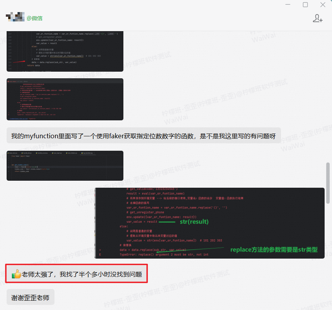This screenshot has height=310, width=332.
Task: Click the green str(result) annotation
Action: 194,222
